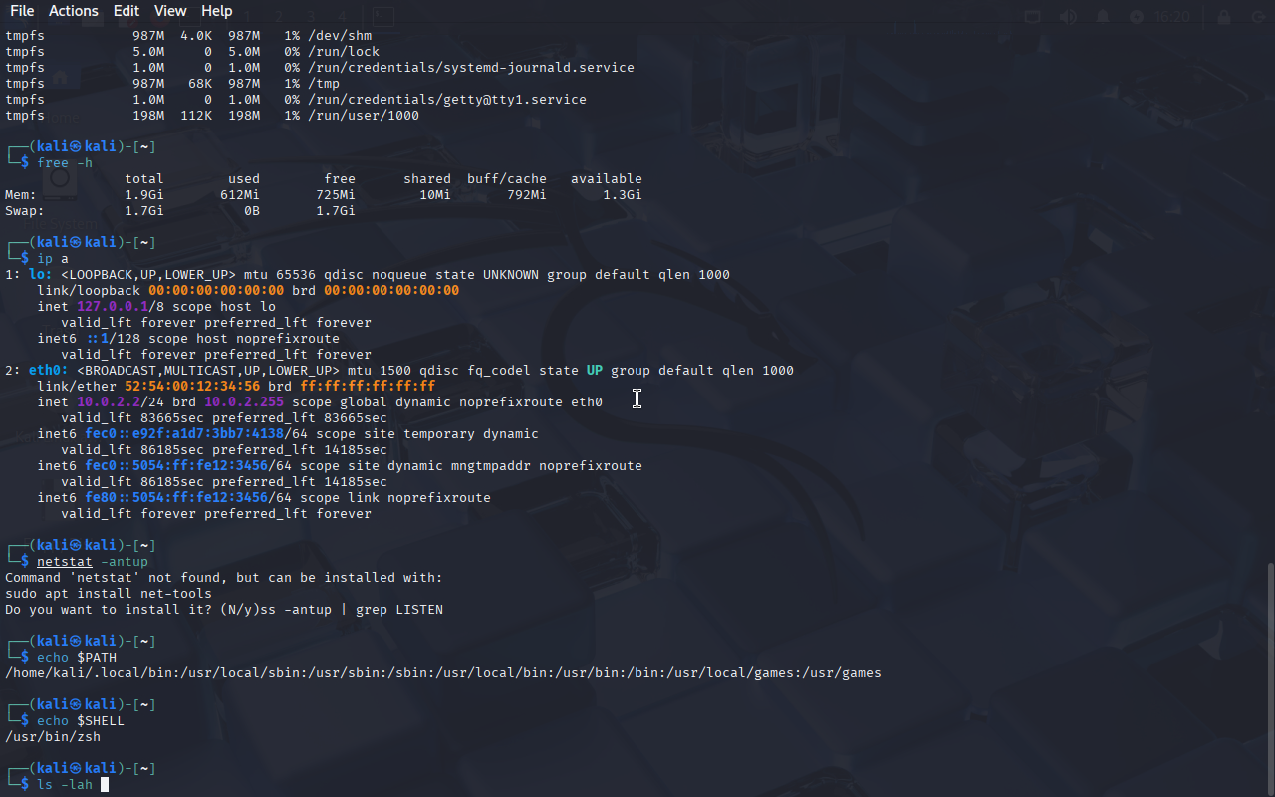Open the View menu
Viewport: 1275px width, 797px height.
click(x=170, y=11)
